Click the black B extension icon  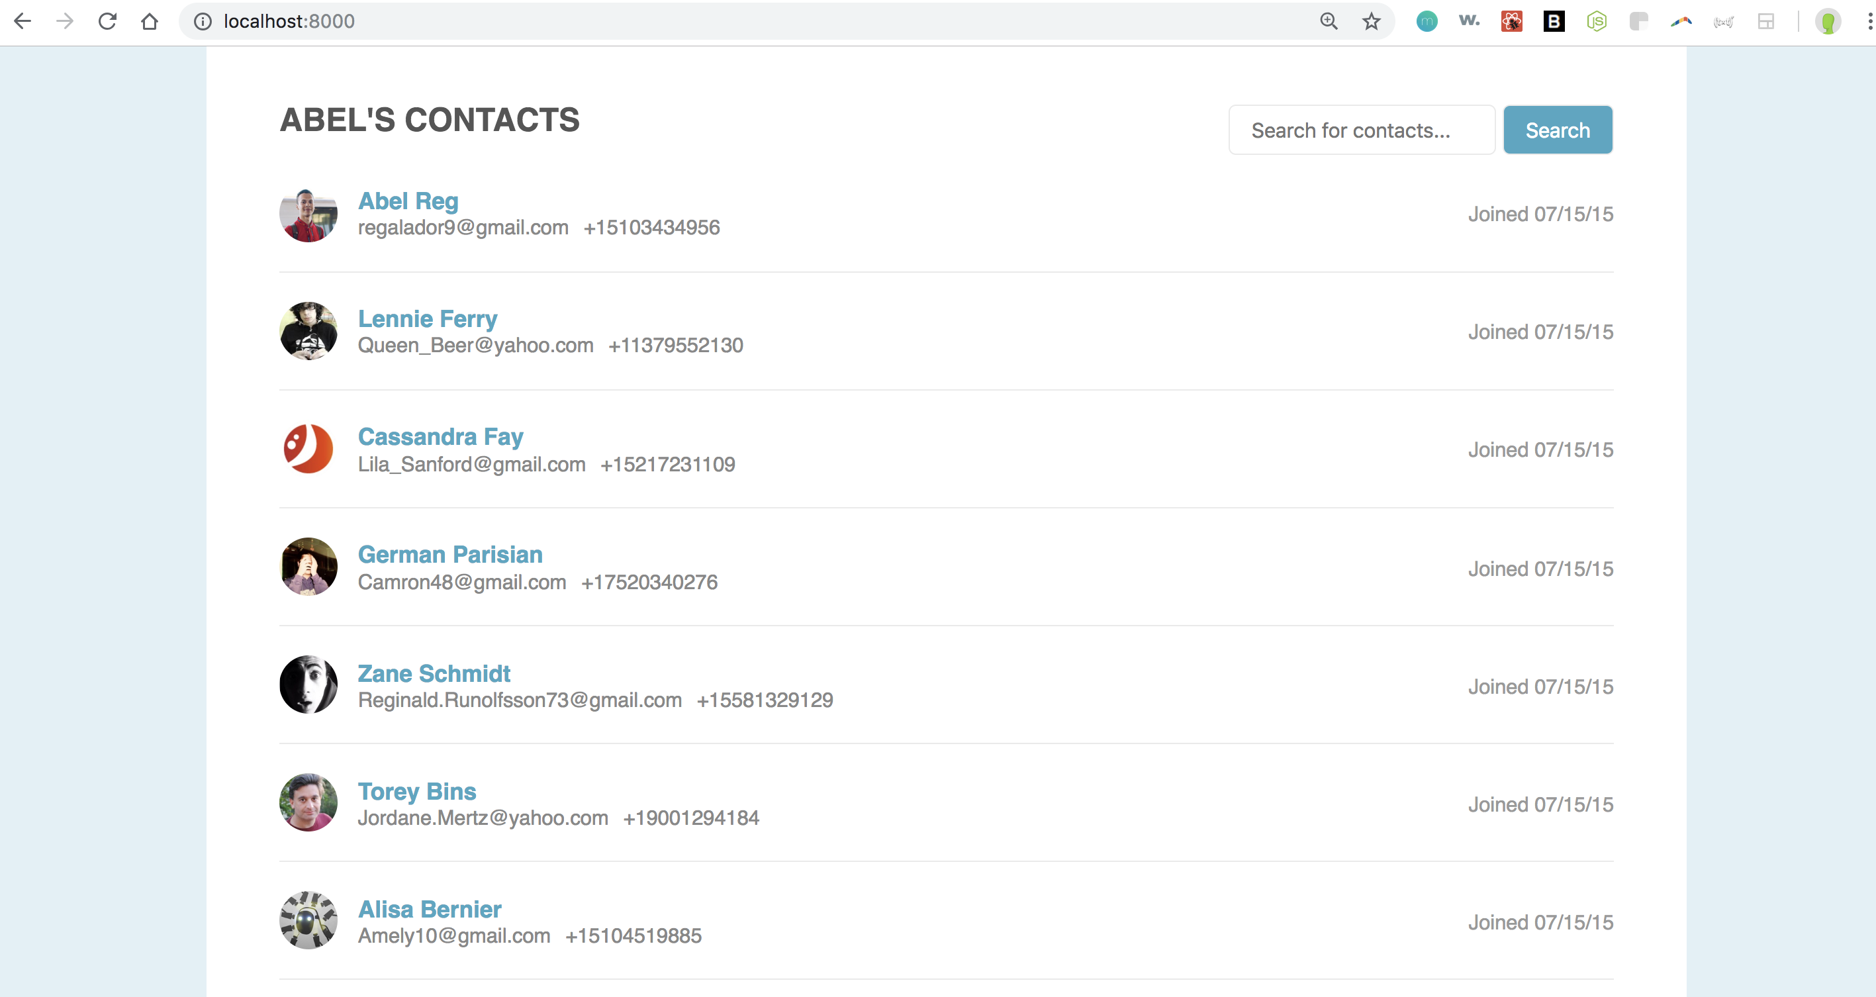[x=1554, y=21]
